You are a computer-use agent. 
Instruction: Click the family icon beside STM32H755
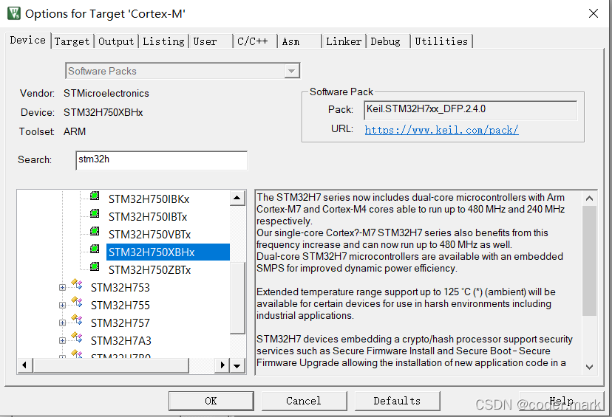click(77, 303)
